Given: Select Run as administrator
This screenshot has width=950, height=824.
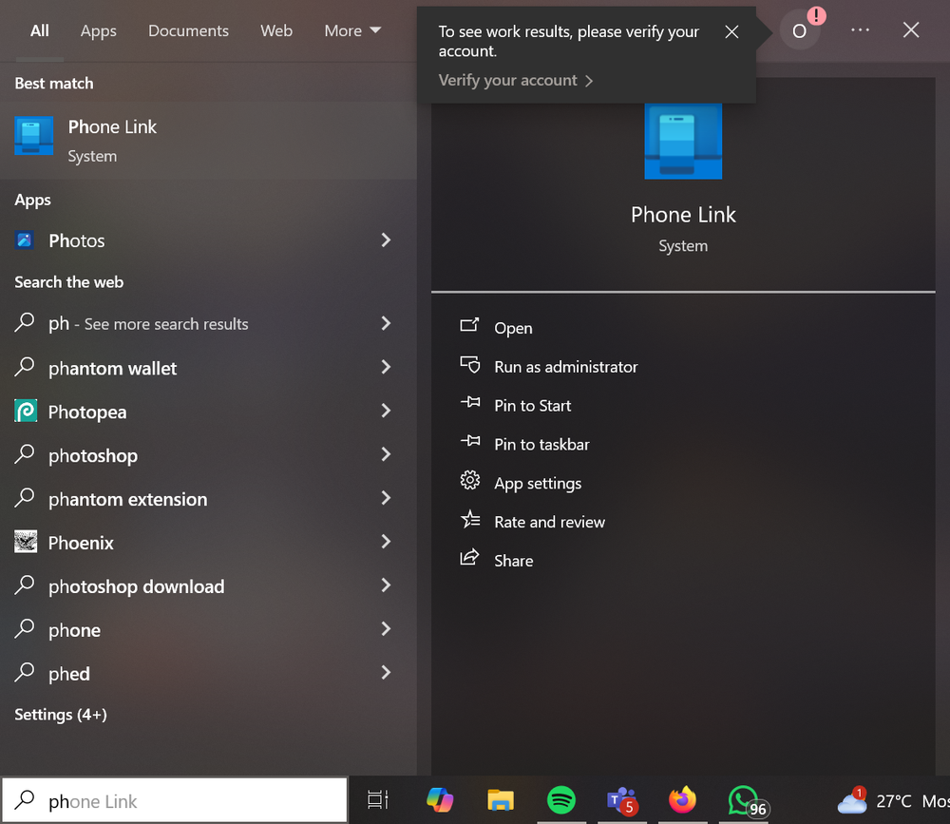Looking at the screenshot, I should click(565, 367).
